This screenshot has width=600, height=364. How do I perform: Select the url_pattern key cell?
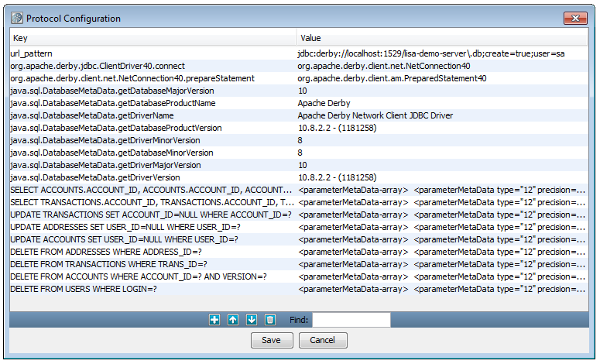pos(153,53)
